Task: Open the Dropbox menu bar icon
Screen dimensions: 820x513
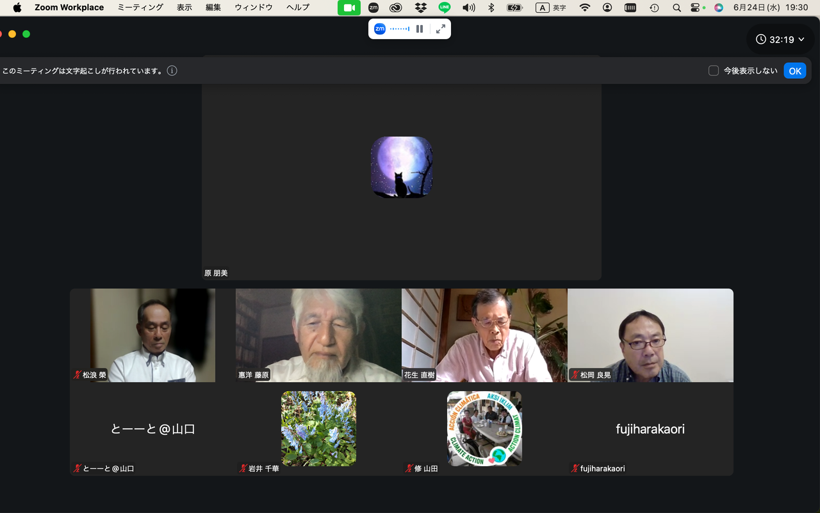Action: [420, 8]
